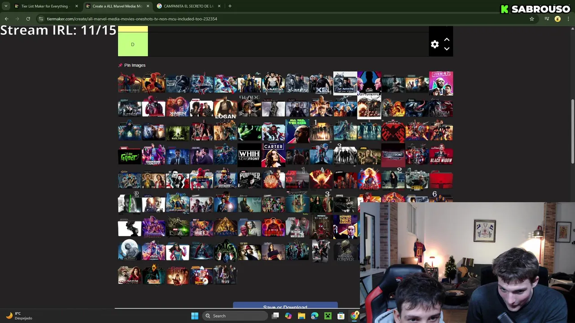575x323 pixels.
Task: Choose the Blade thumbnail
Action: pyautogui.click(x=249, y=108)
